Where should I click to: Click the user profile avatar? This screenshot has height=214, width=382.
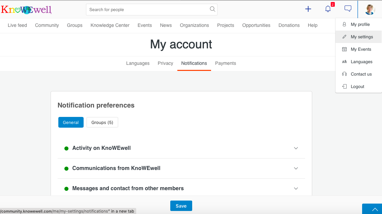click(370, 9)
